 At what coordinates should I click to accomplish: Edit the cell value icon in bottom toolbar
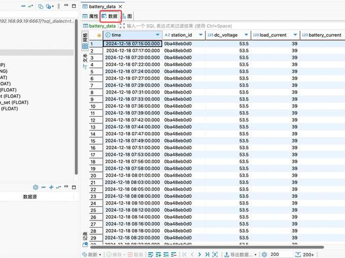click(x=151, y=255)
